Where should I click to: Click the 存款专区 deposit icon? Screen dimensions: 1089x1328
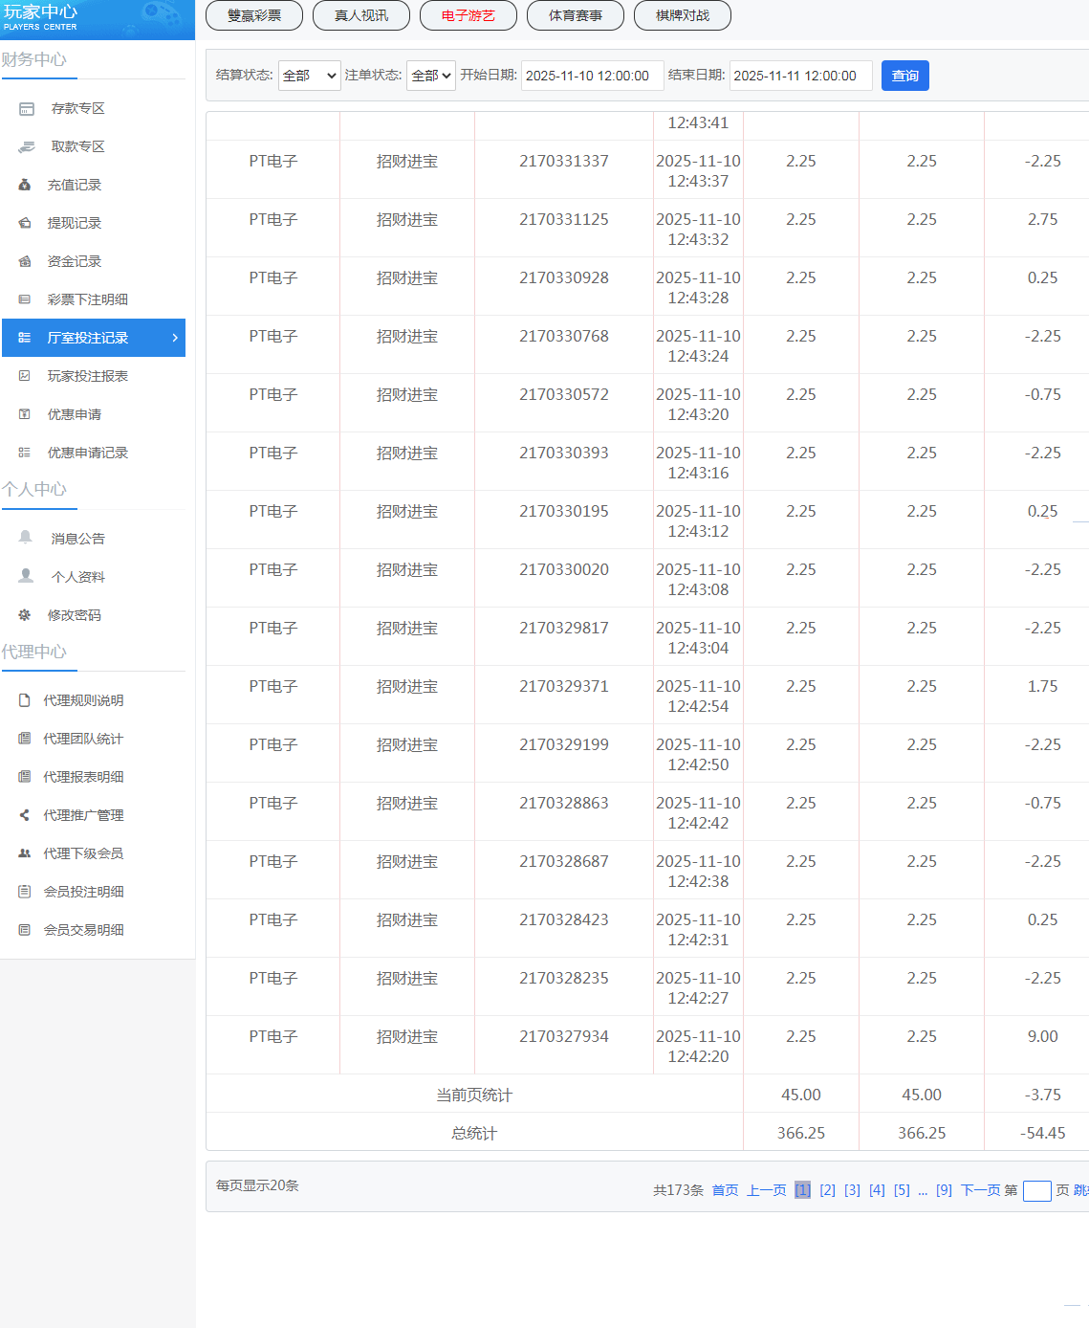(27, 109)
